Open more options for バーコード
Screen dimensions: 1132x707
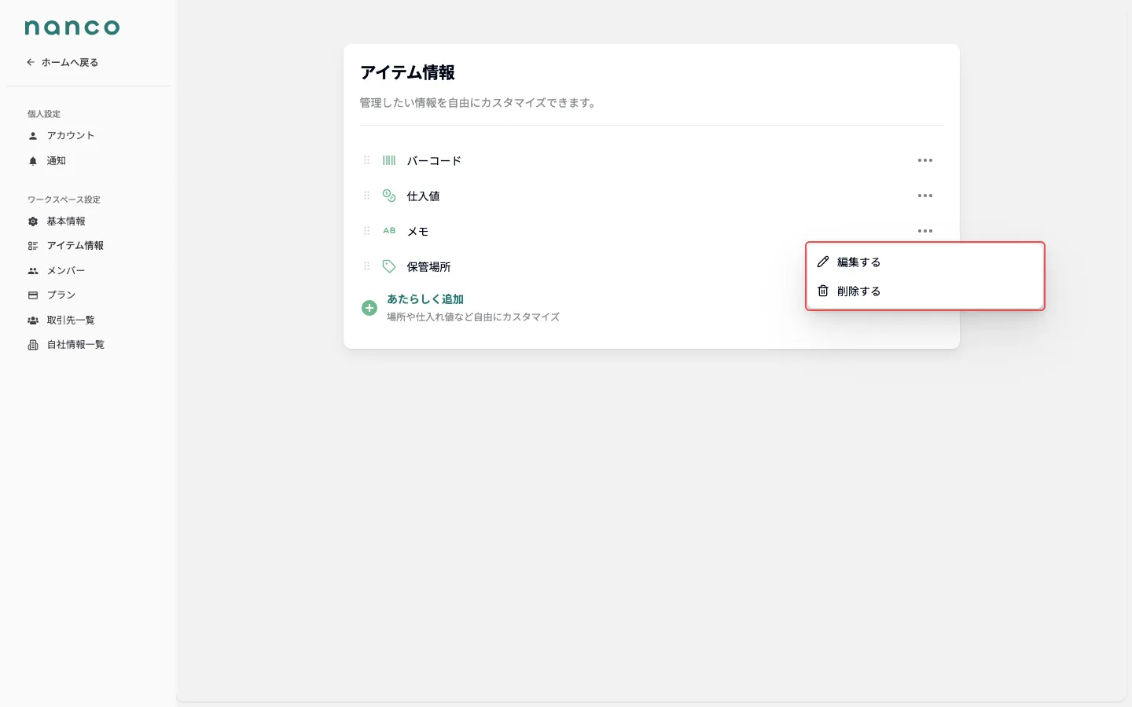925,160
